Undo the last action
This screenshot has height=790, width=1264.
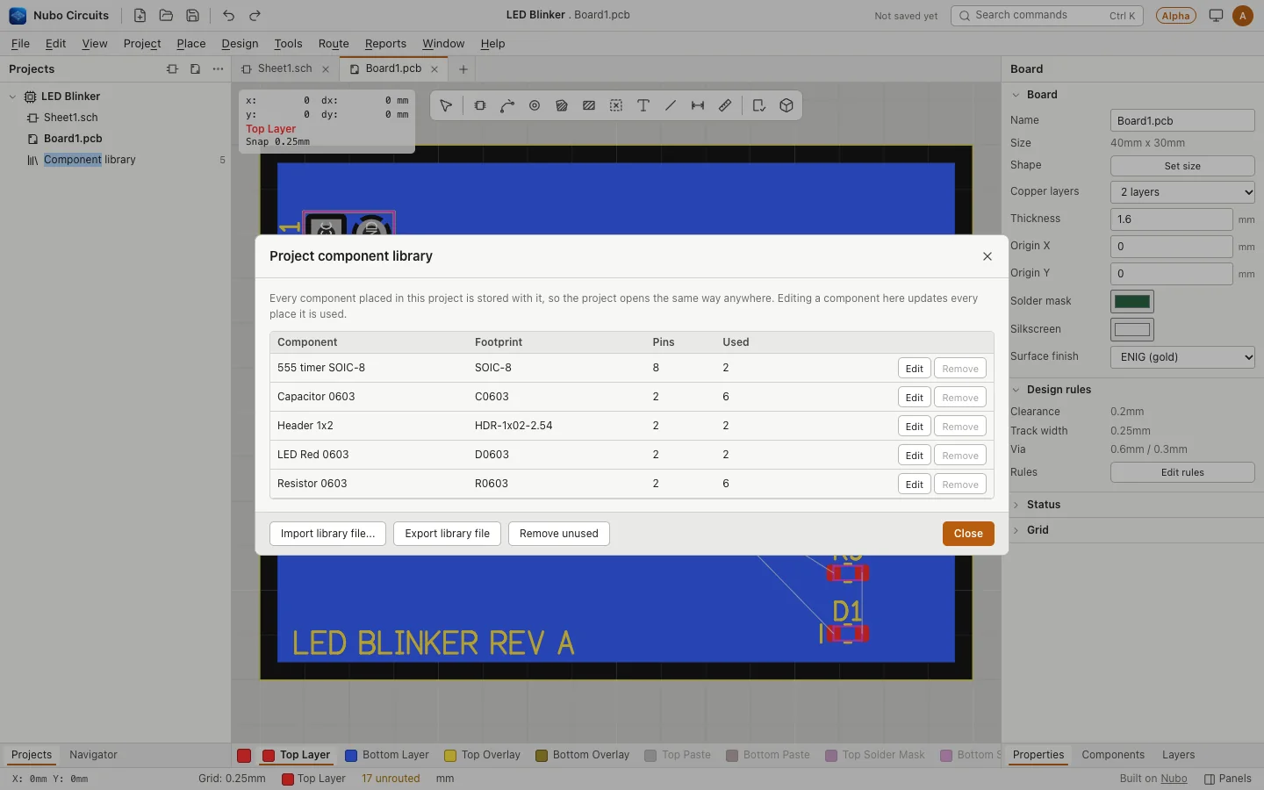228,15
